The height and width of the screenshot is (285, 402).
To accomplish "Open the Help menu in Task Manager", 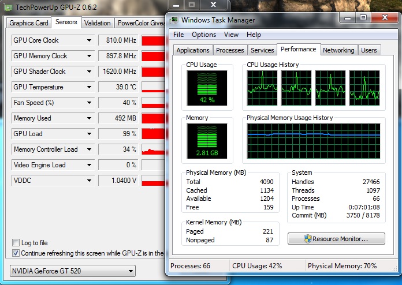I will click(x=254, y=35).
